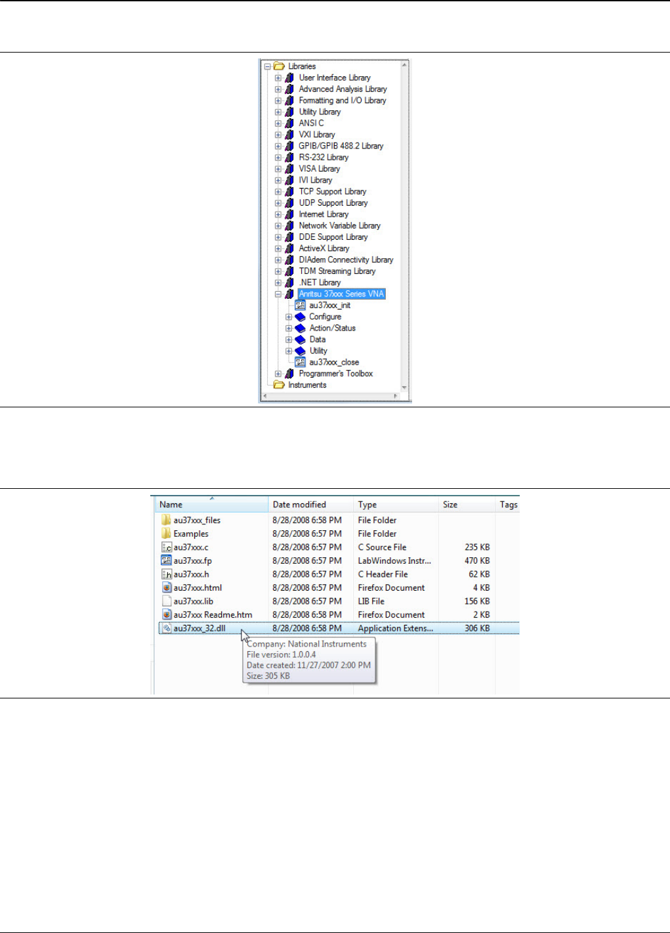The width and height of the screenshot is (670, 933).
Task: Select DDE Support Library tree item
Action: click(x=333, y=237)
